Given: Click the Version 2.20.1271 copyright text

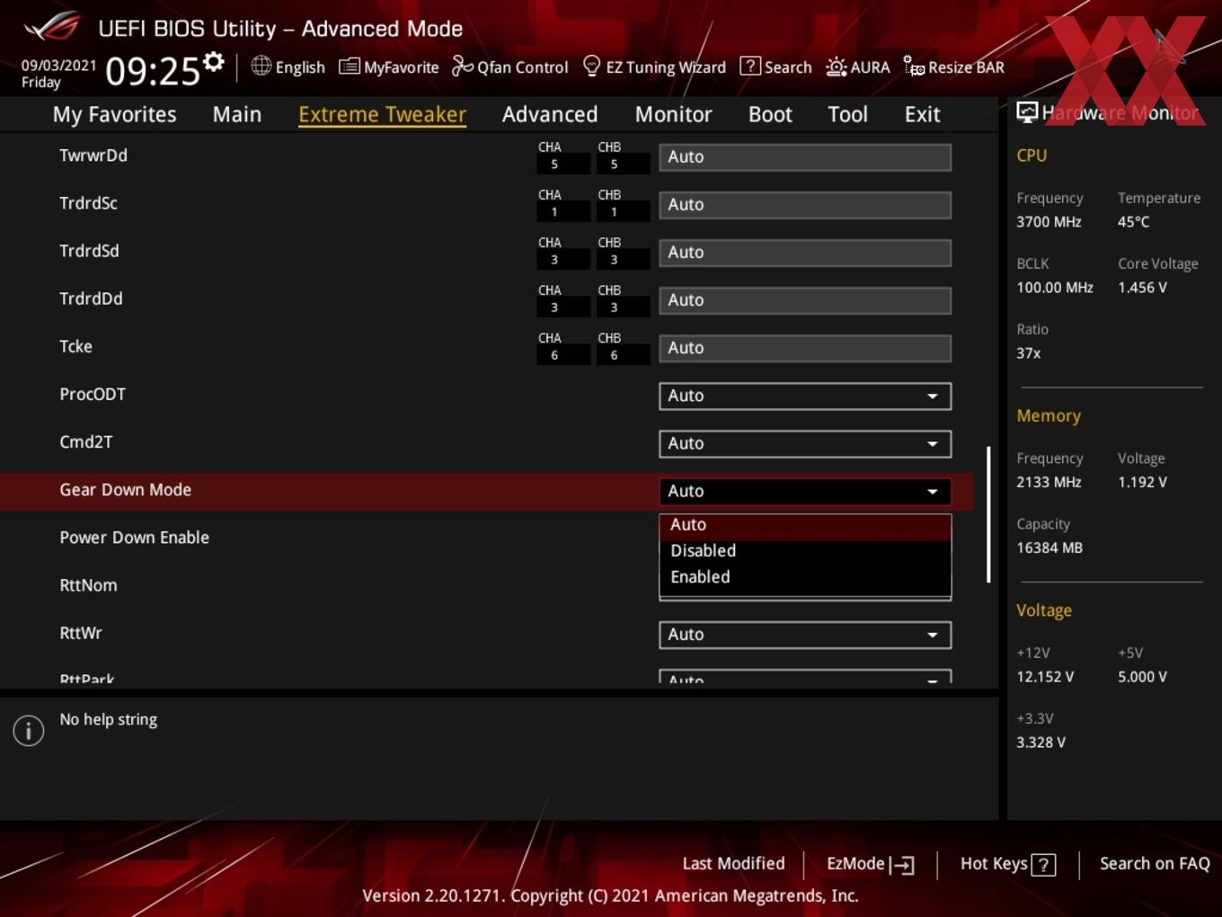Looking at the screenshot, I should [610, 896].
